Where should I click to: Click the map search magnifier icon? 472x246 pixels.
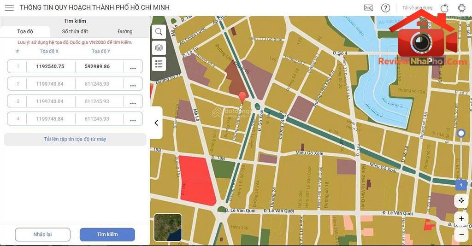pyautogui.click(x=159, y=32)
